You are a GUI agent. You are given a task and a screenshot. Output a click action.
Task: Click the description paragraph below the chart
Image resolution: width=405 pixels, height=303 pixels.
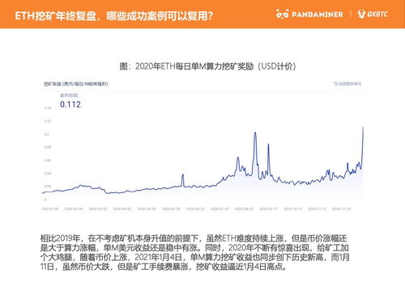coord(195,252)
